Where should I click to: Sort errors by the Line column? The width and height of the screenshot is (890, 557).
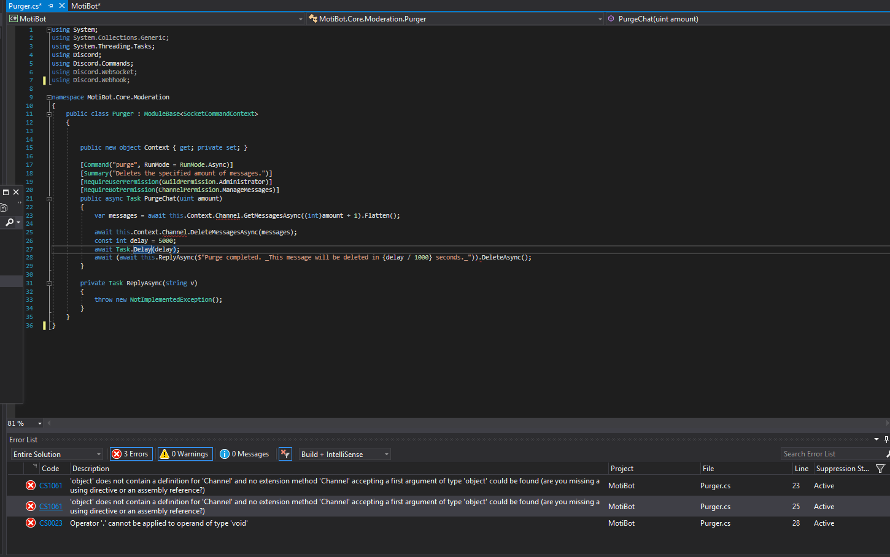[801, 469]
